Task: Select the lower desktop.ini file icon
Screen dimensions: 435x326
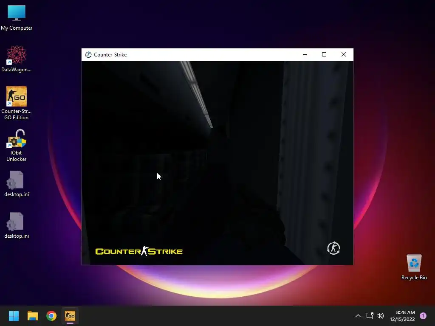Action: [x=17, y=225]
